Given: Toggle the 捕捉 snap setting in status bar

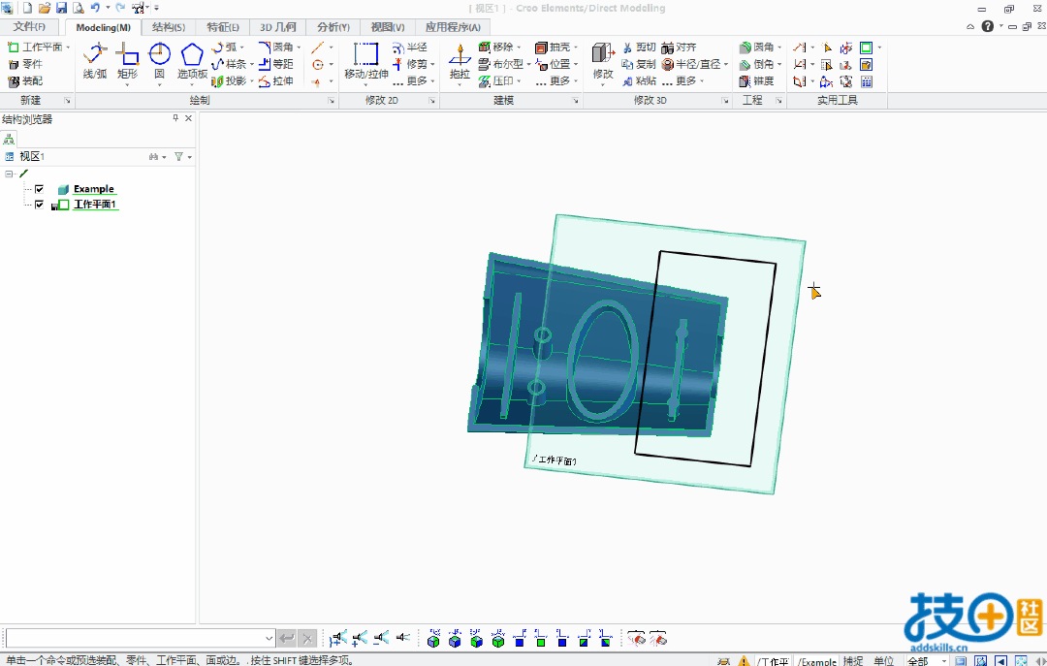Looking at the screenshot, I should [853, 660].
